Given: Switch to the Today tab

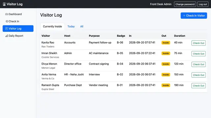Looking at the screenshot, I should (71, 27).
